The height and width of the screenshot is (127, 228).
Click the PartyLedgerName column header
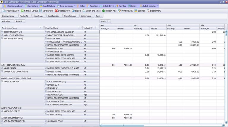pyautogui.click(x=21, y=28)
